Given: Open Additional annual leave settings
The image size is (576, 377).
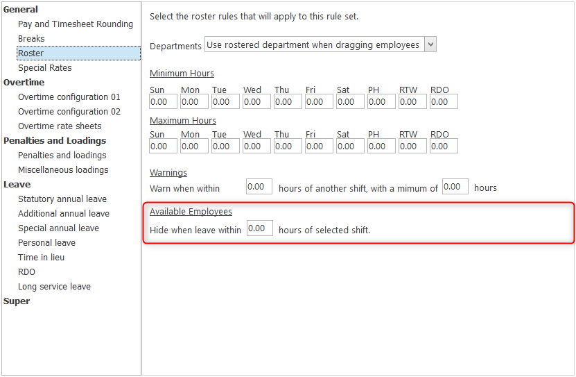Looking at the screenshot, I should pos(64,214).
